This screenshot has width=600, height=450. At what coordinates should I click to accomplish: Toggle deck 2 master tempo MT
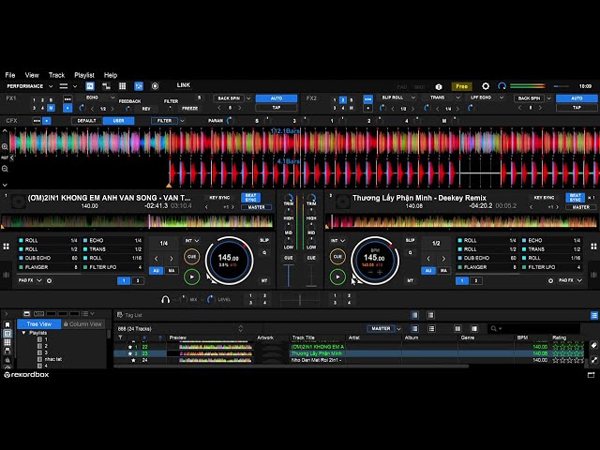[411, 281]
